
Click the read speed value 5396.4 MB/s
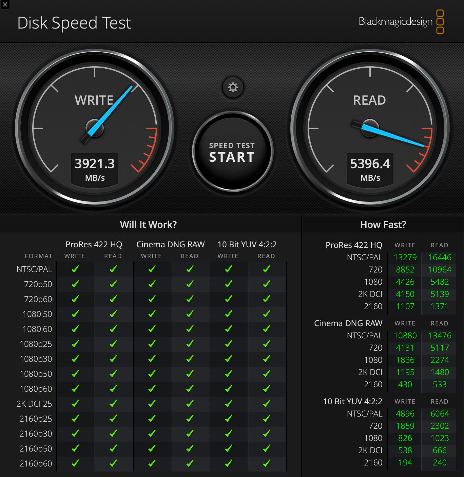(x=370, y=169)
